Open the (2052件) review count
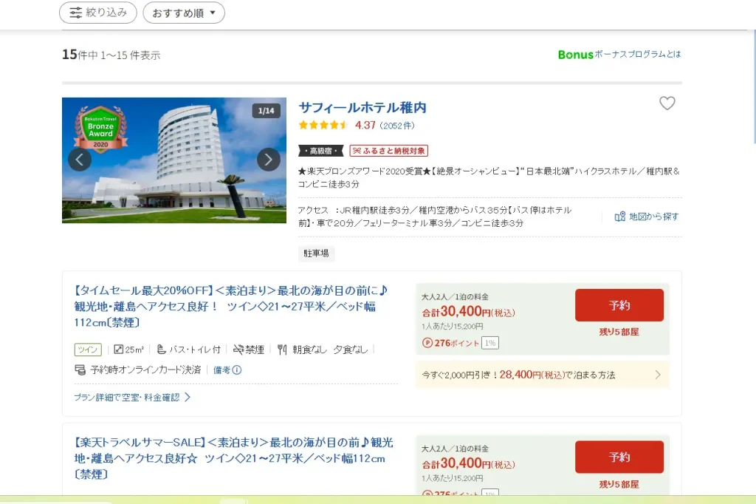Screen dimensions: 756x504 point(396,126)
